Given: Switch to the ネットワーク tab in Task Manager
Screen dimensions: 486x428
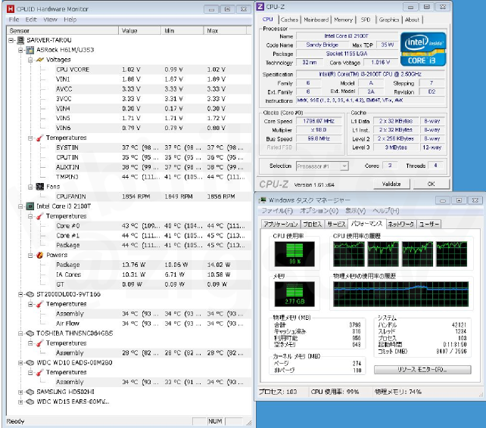Looking at the screenshot, I should tap(400, 225).
